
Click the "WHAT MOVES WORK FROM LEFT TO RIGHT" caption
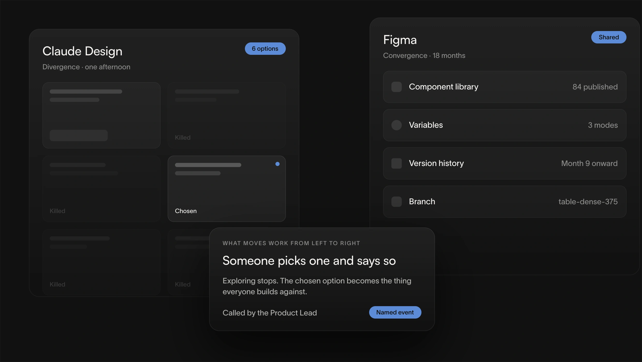coord(291,243)
